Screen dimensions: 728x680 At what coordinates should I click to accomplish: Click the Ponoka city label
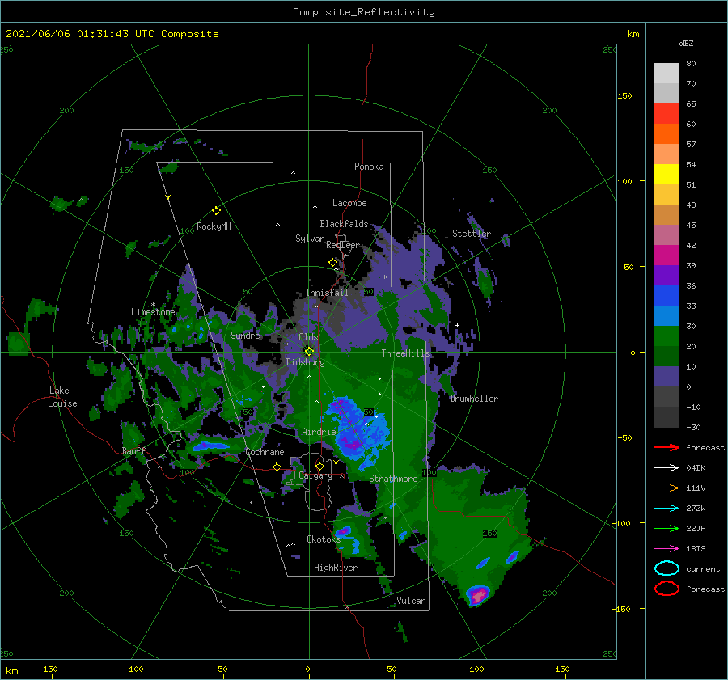pyautogui.click(x=369, y=167)
